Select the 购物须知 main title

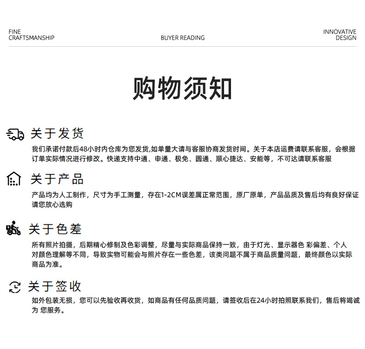click(182, 88)
